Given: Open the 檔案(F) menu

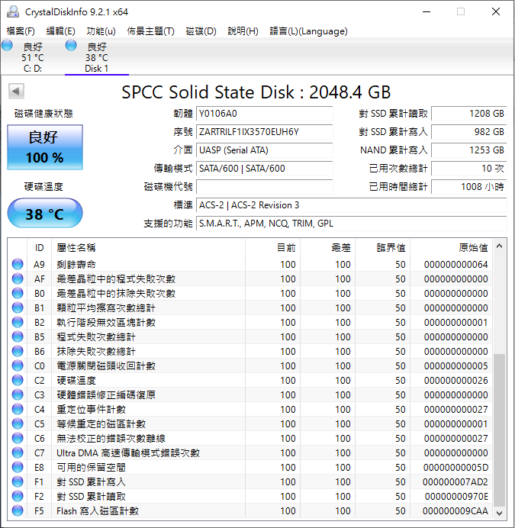Looking at the screenshot, I should (21, 31).
